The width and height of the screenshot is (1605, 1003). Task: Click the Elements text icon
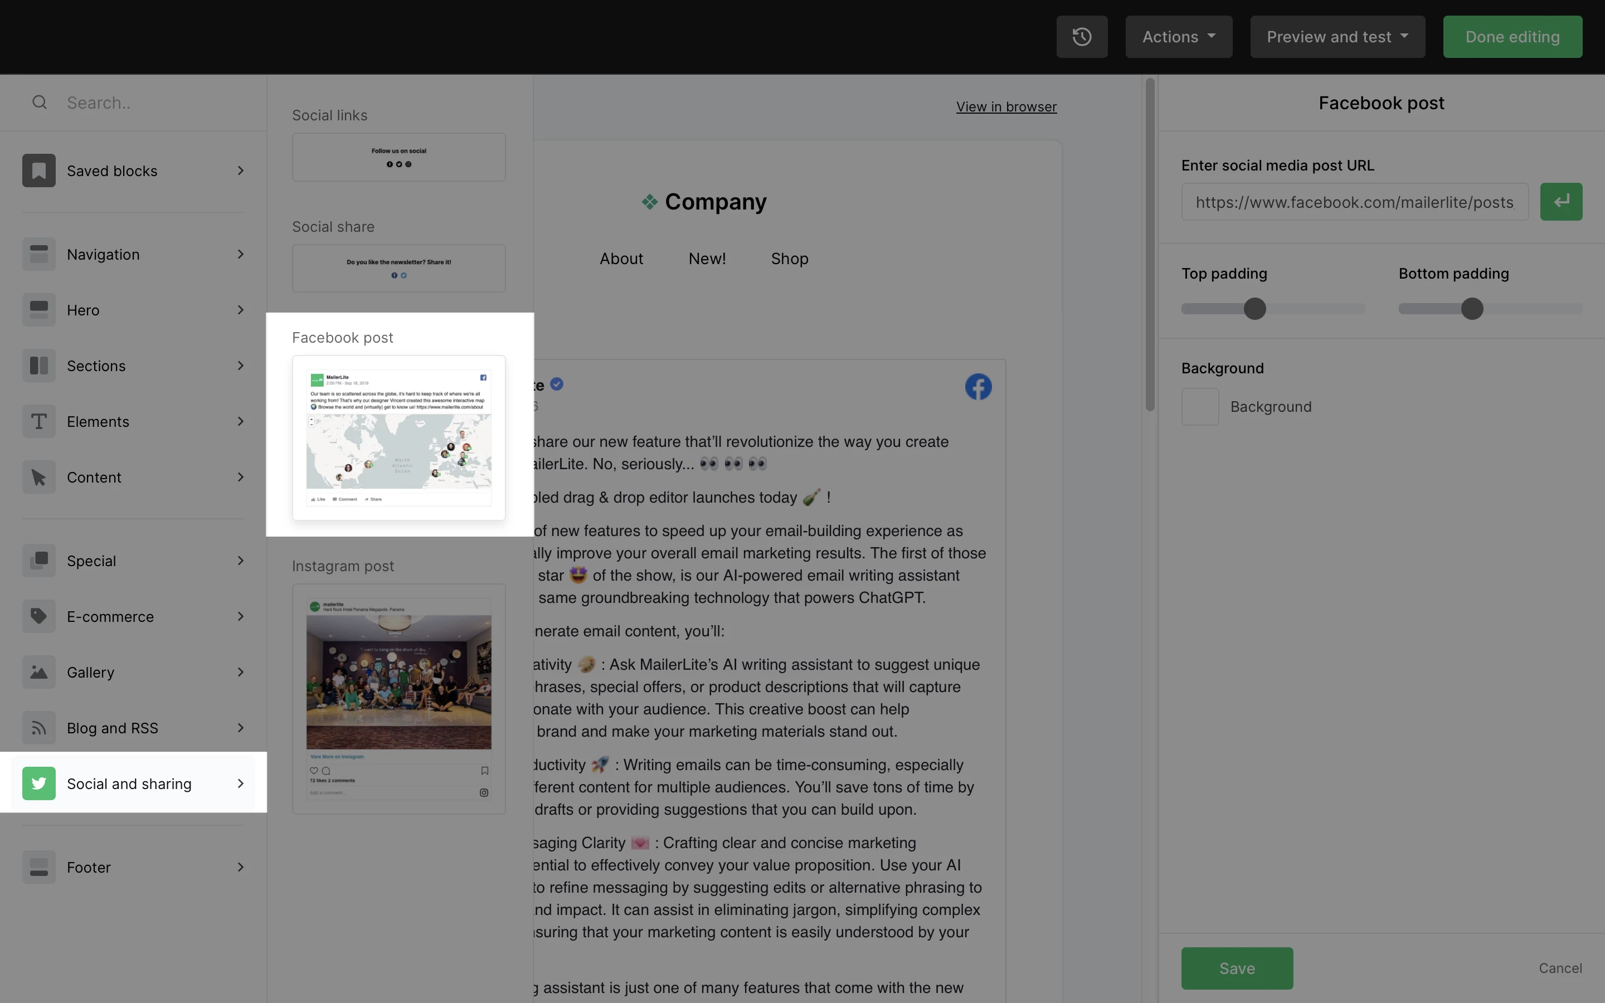(38, 421)
